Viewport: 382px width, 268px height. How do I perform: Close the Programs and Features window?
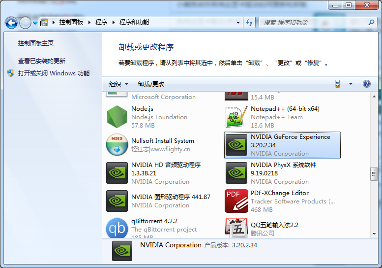[x=367, y=5]
